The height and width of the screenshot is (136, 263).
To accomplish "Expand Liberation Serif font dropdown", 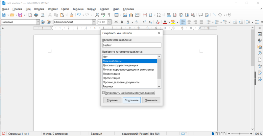I will (x=94, y=22).
